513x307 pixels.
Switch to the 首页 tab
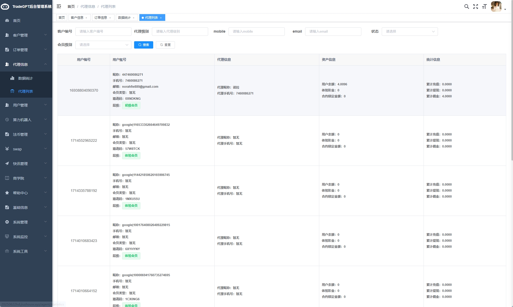(x=62, y=18)
